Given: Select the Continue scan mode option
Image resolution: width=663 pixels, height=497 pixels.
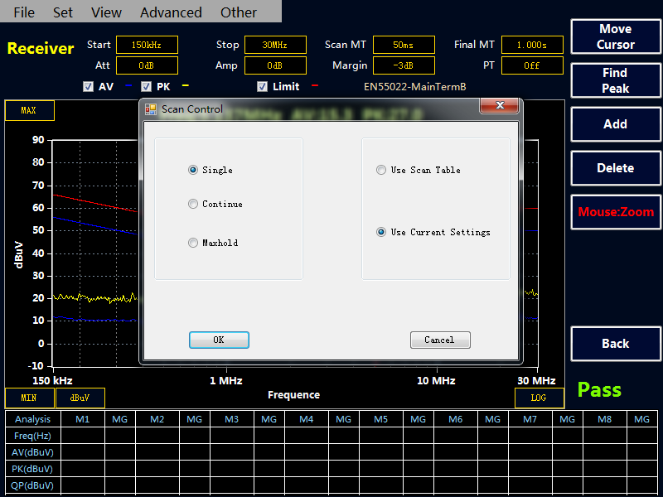Looking at the screenshot, I should point(193,204).
